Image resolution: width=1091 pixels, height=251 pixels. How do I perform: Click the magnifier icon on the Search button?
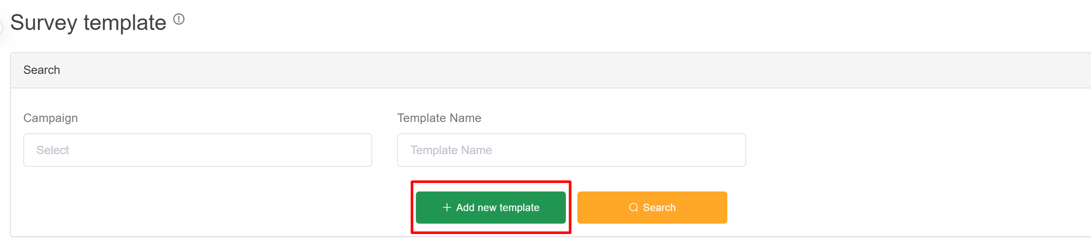point(633,208)
